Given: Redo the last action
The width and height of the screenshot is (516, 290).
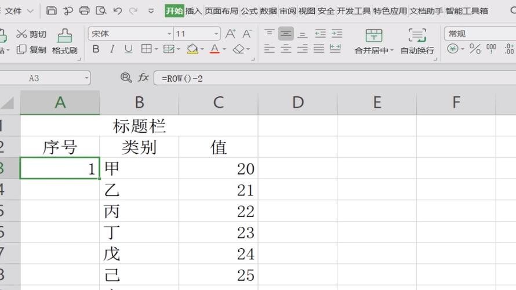Looking at the screenshot, I should (133, 11).
